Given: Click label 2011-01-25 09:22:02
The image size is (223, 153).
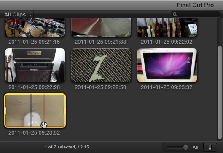Looking at the screenshot, I should click(x=167, y=42).
